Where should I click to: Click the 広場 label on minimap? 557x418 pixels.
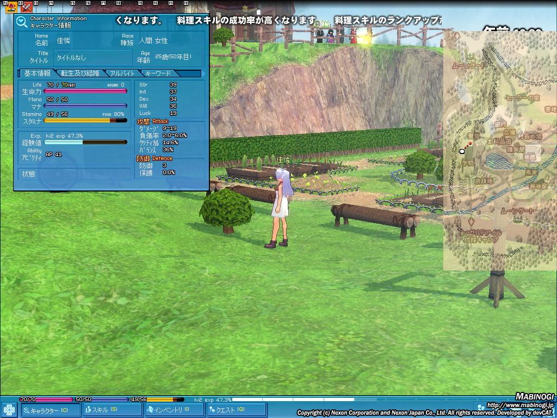click(x=509, y=132)
